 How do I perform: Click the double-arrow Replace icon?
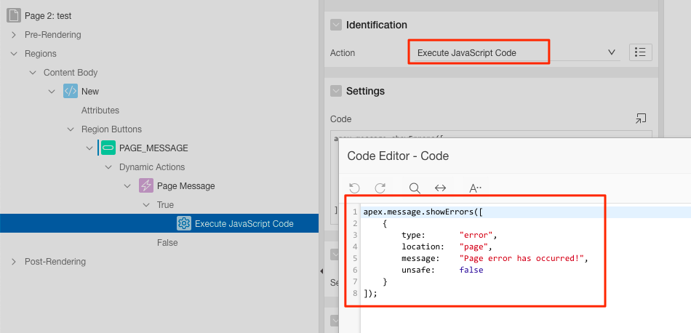click(440, 188)
